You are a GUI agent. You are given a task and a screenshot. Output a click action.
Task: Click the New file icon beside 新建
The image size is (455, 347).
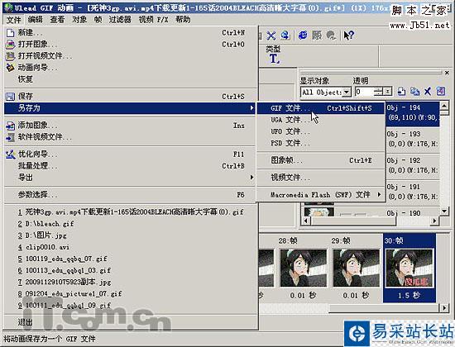coord(11,33)
